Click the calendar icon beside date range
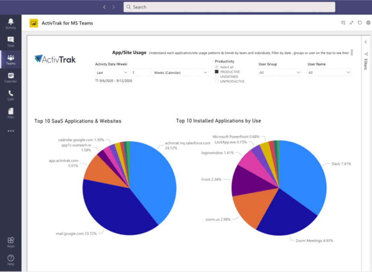 (97, 81)
